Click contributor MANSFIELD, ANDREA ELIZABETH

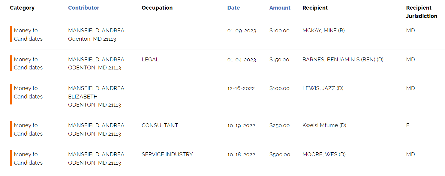click(96, 92)
